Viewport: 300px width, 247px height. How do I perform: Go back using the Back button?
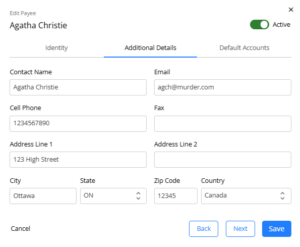click(x=204, y=229)
